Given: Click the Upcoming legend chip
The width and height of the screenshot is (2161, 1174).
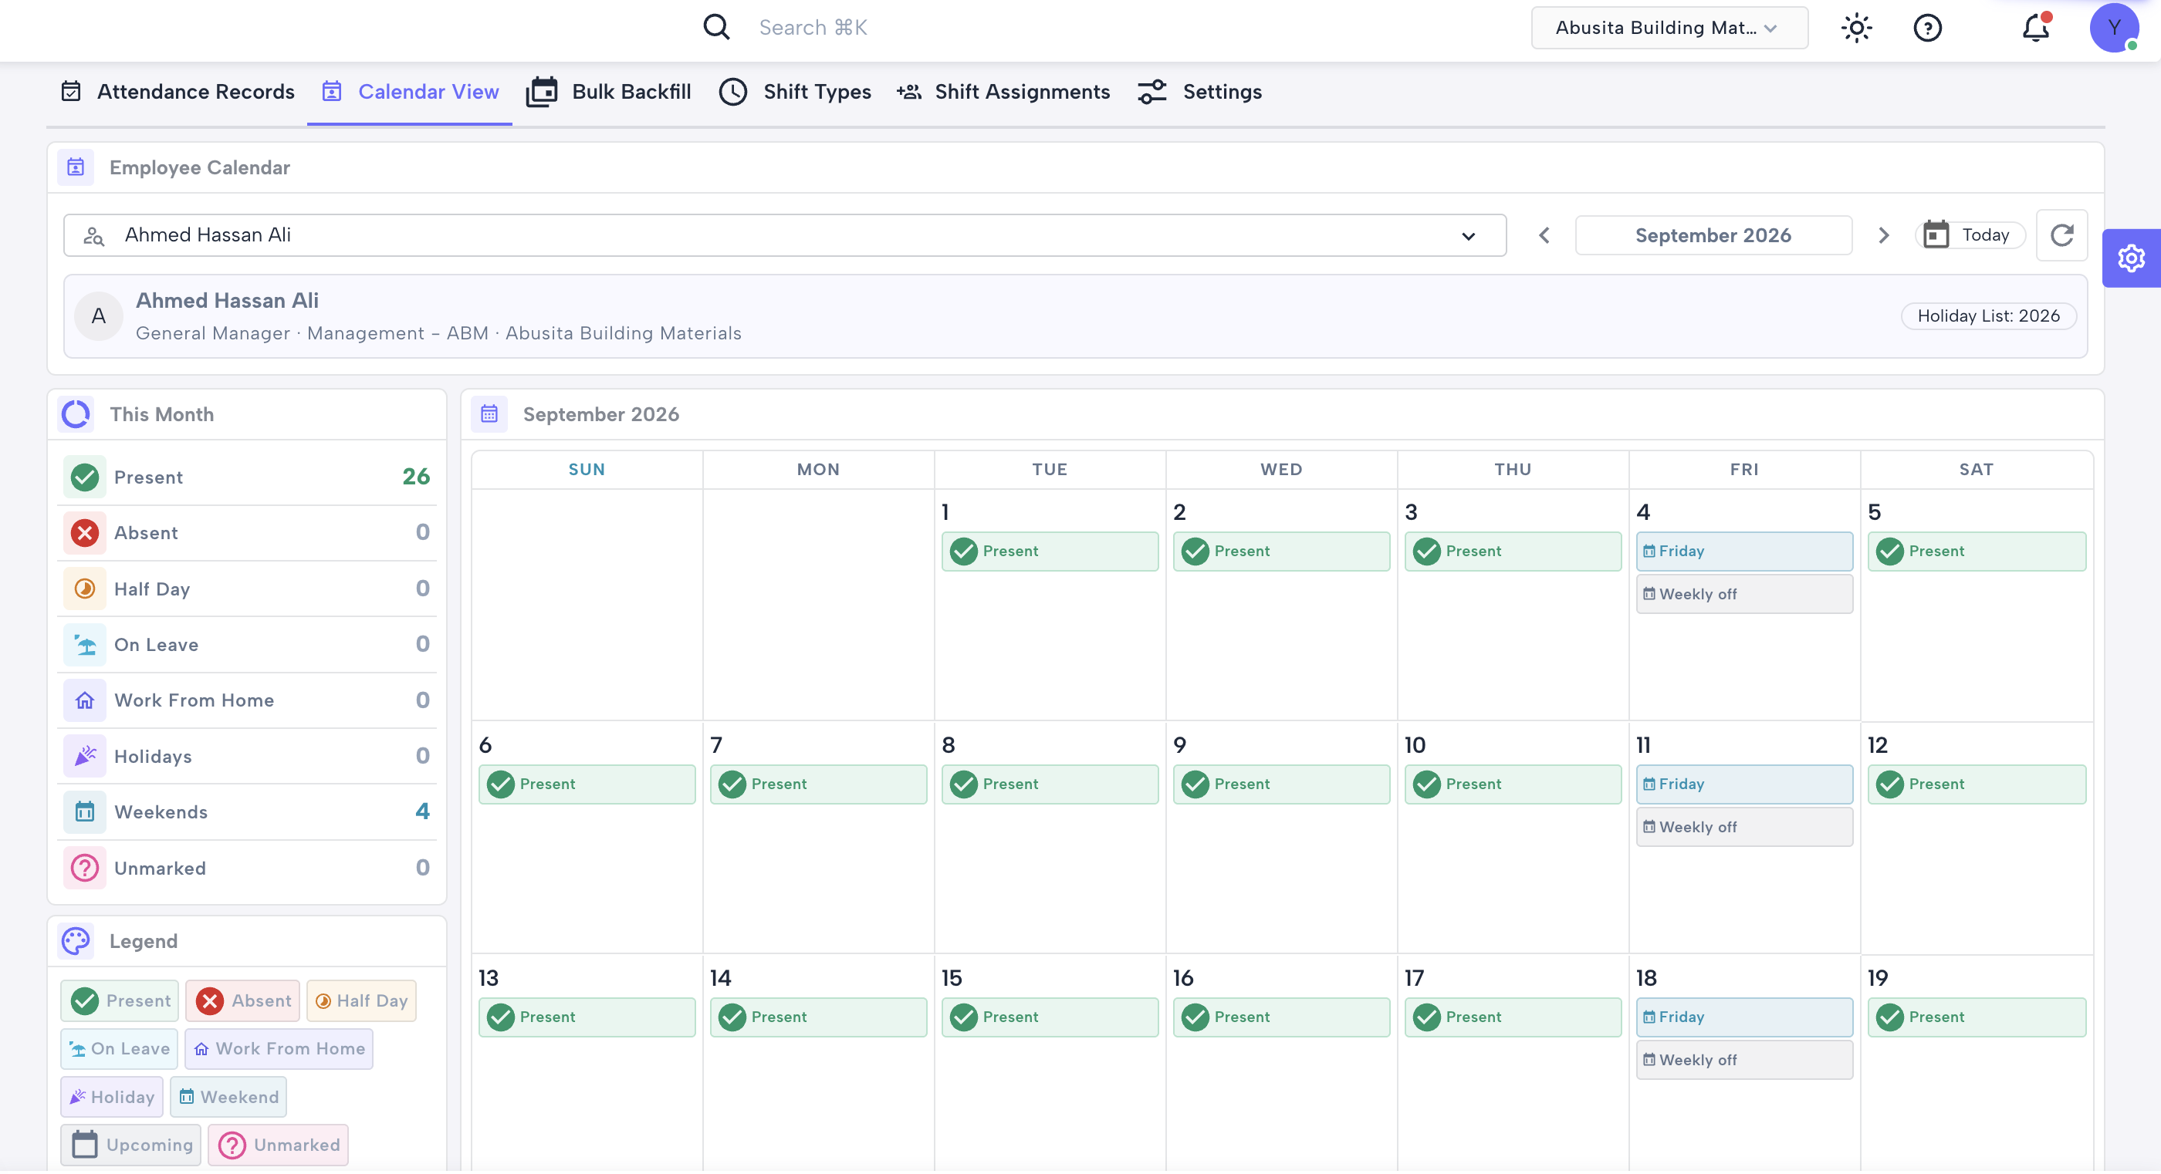Looking at the screenshot, I should click(x=131, y=1145).
